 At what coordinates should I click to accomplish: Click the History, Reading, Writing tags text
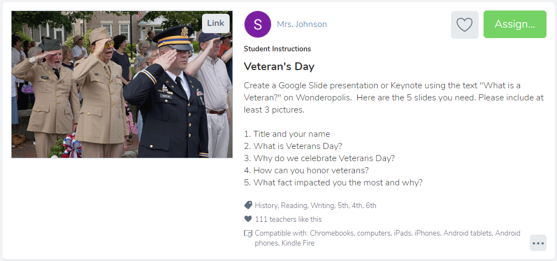[315, 205]
